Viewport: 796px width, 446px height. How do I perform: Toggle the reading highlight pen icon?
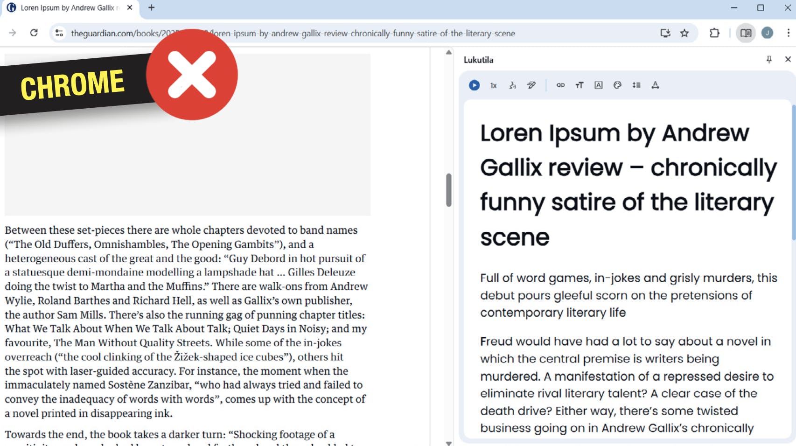(531, 85)
